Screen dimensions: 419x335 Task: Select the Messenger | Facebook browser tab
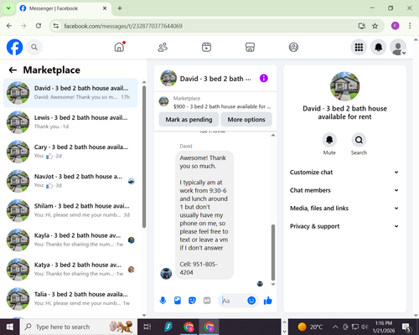64,8
